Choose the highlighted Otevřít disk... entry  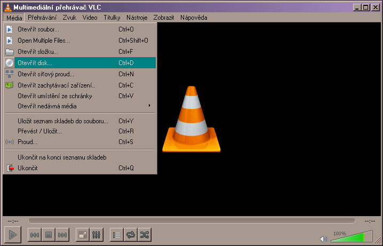click(80, 63)
